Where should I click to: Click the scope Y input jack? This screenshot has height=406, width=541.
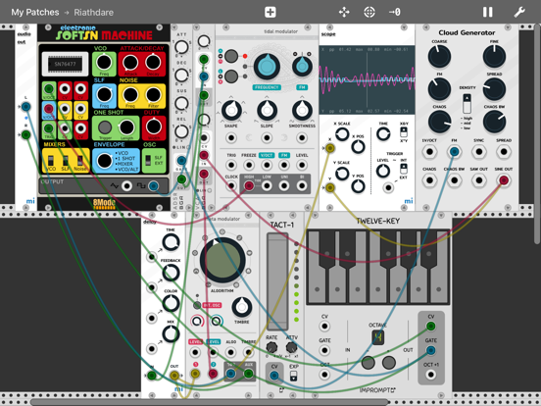[x=330, y=187]
